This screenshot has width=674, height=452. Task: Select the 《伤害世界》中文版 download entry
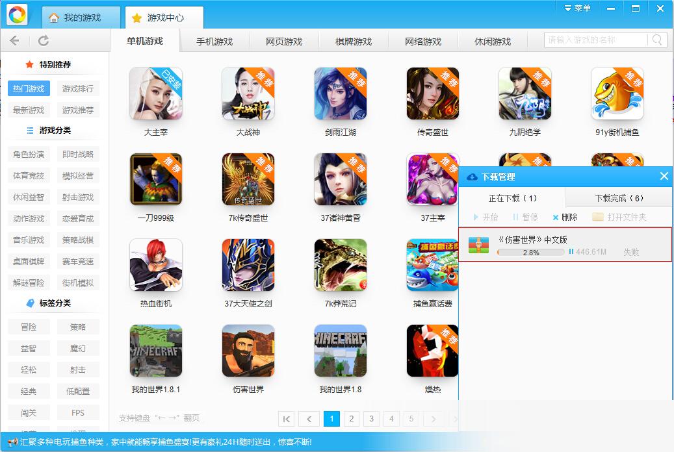point(565,244)
